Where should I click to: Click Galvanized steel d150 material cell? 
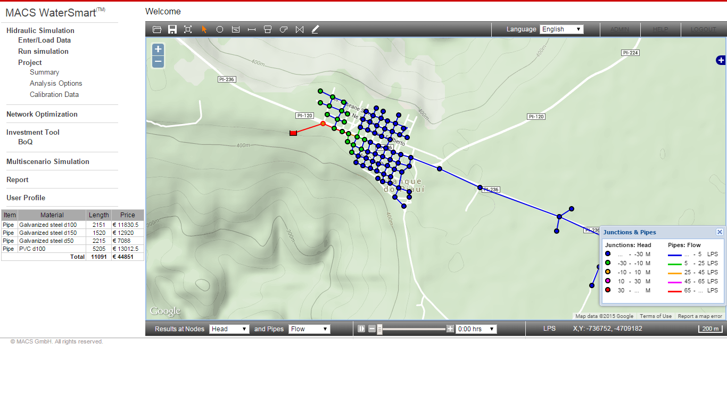click(x=52, y=233)
